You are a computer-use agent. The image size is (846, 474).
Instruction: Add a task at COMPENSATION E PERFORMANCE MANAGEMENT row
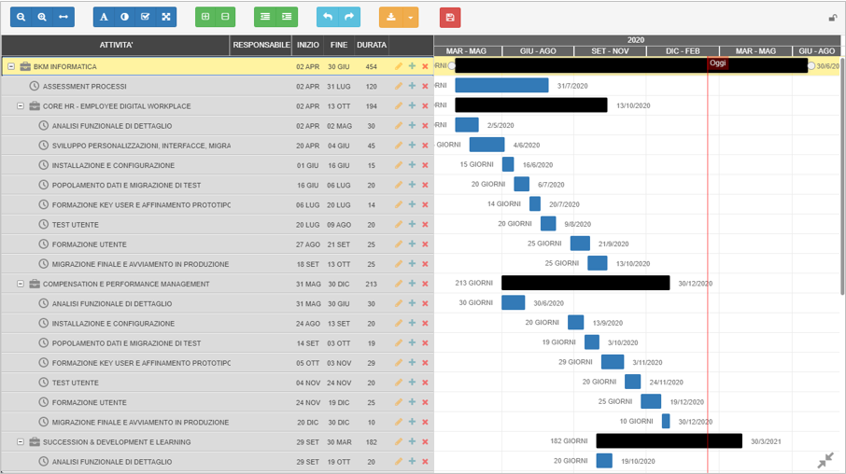(412, 284)
